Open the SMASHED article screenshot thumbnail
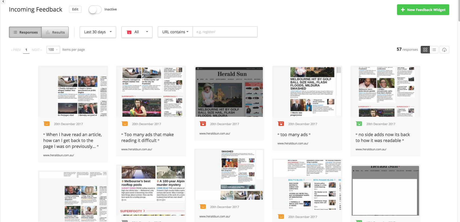This screenshot has height=222, width=460. (229, 175)
